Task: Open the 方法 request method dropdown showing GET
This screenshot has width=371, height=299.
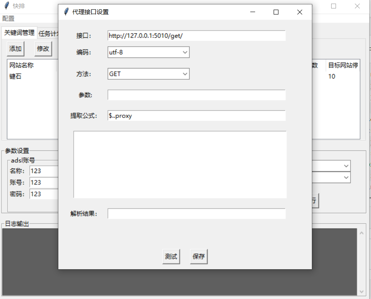Action: tap(185, 74)
